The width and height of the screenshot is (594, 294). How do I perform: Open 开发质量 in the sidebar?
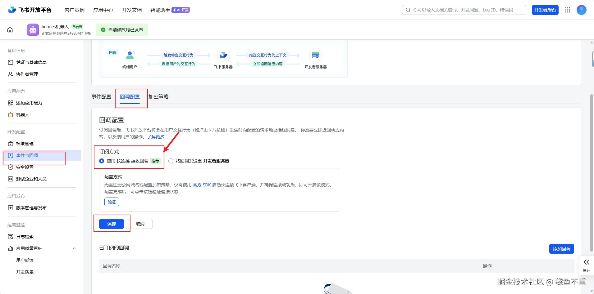25,272
